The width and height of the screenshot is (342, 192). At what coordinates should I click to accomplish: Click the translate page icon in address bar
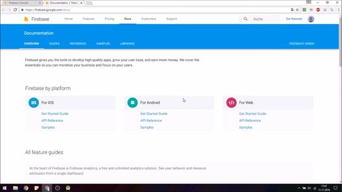point(292,10)
